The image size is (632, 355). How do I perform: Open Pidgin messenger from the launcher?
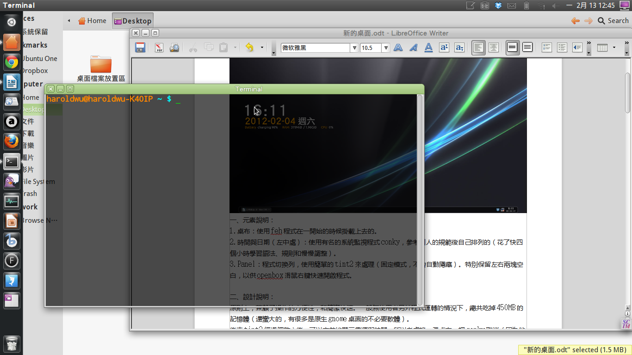click(x=12, y=182)
